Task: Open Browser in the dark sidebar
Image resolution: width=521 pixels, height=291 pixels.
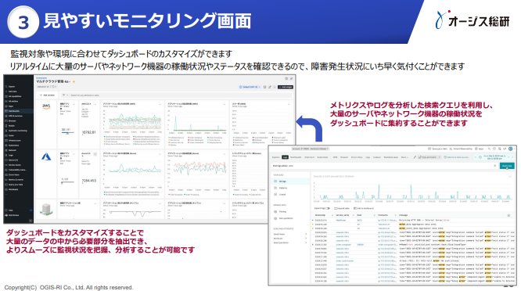Action: click(12, 121)
